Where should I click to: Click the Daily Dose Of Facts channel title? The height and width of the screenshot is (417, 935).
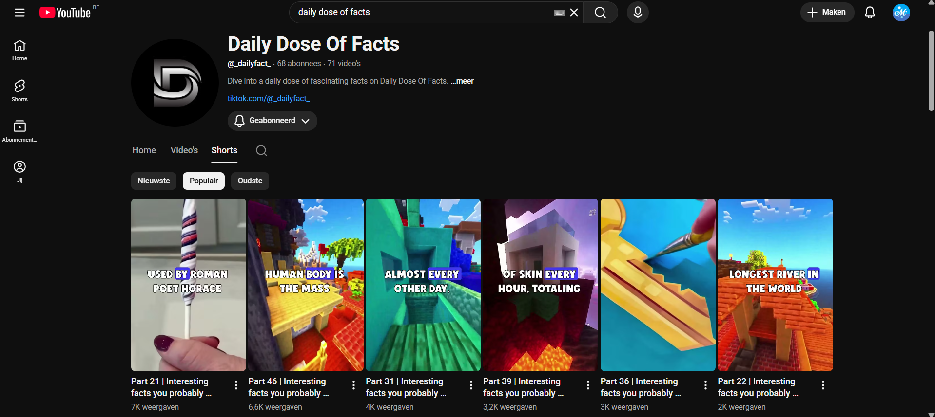pos(313,44)
